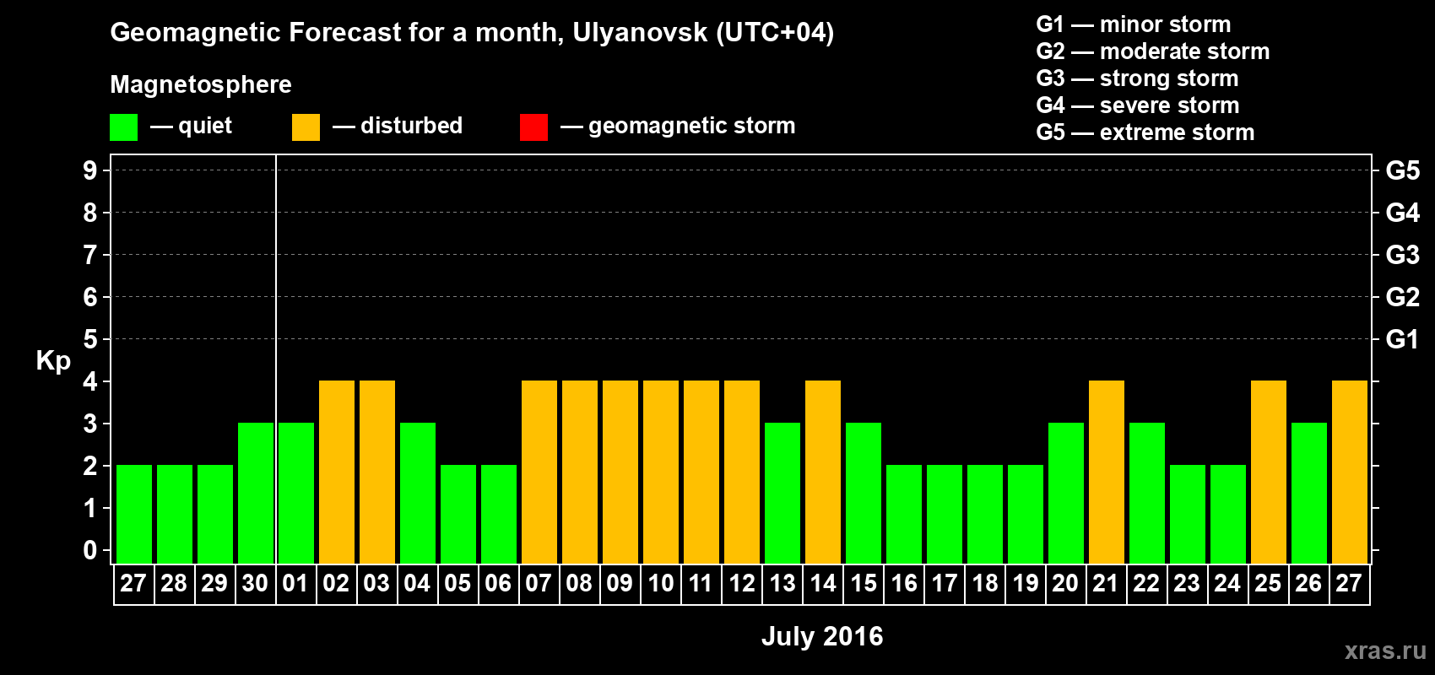Click the date label 16 on x-axis
This screenshot has width=1435, height=675.
click(904, 584)
